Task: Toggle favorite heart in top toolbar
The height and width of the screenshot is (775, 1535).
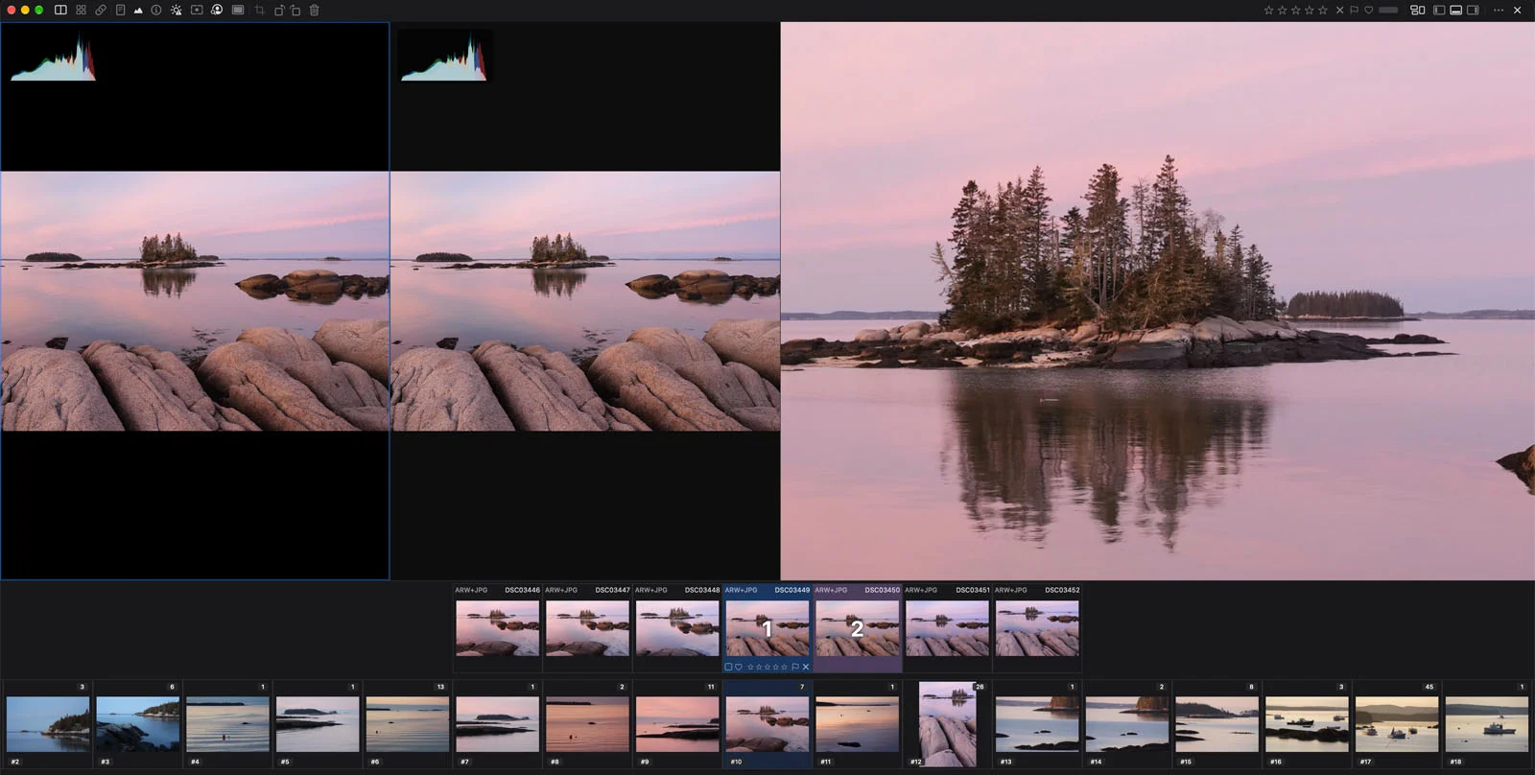Action: 1369,10
